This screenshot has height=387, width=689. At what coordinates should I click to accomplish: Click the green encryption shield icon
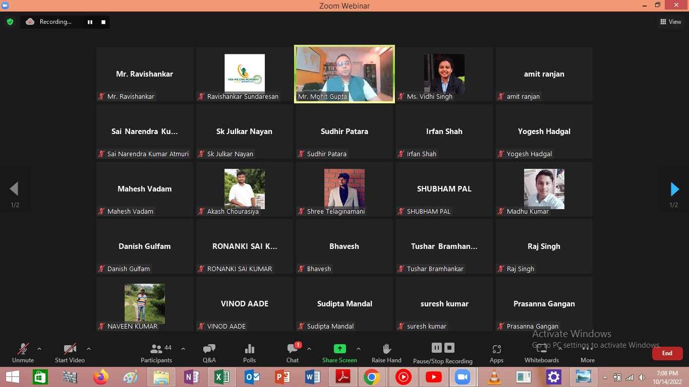coord(10,22)
